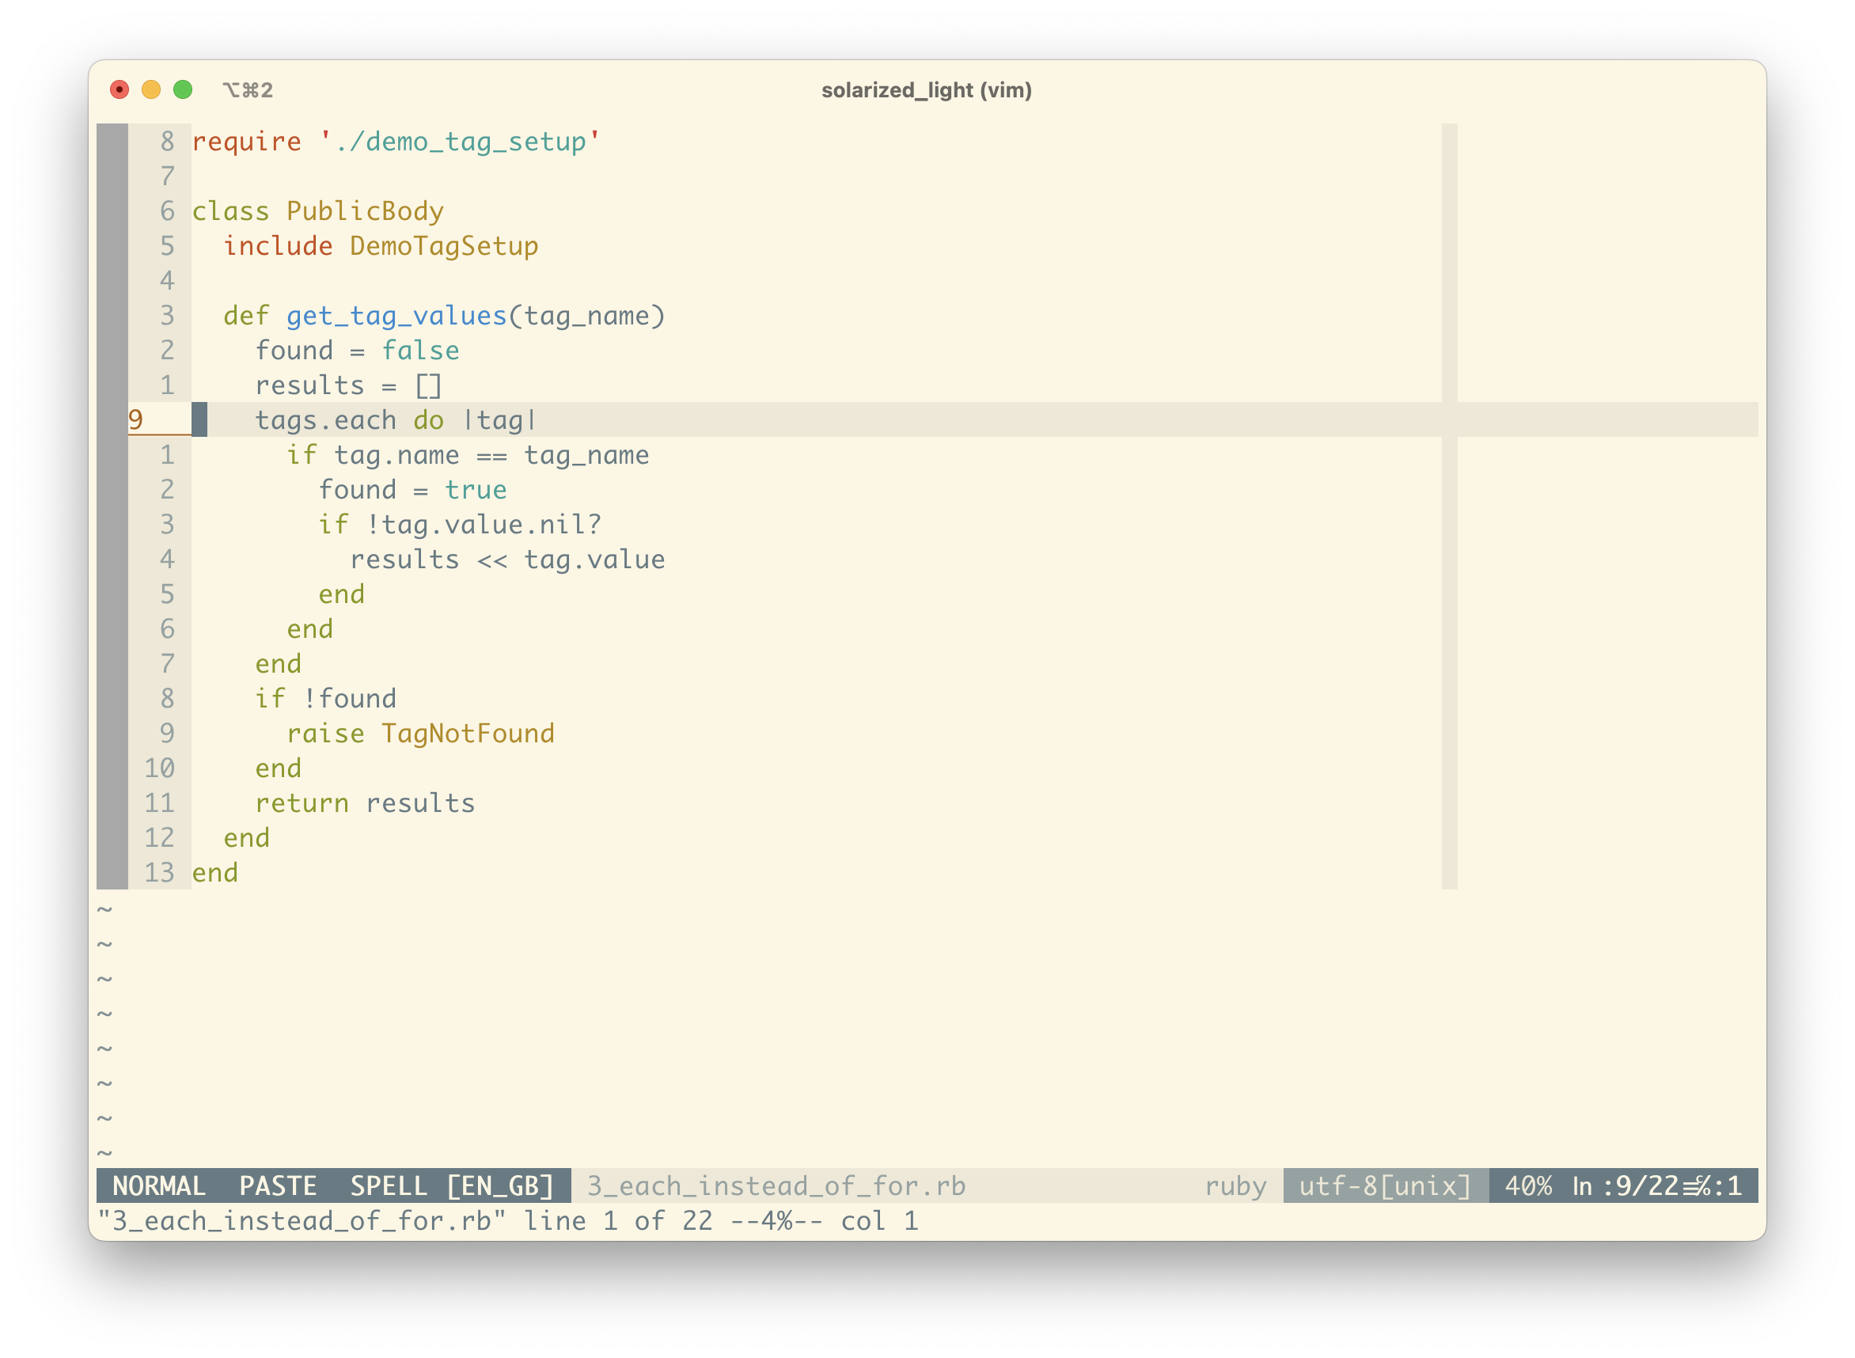Viewport: 1855px width, 1358px height.
Task: Click the 'results << tag.value' line
Action: (507, 560)
